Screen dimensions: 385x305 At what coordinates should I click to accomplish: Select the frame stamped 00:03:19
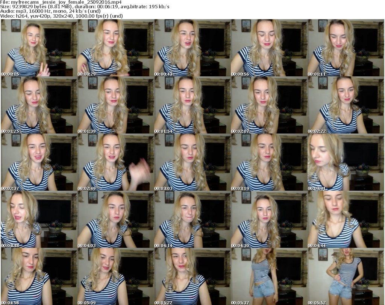[269, 162]
